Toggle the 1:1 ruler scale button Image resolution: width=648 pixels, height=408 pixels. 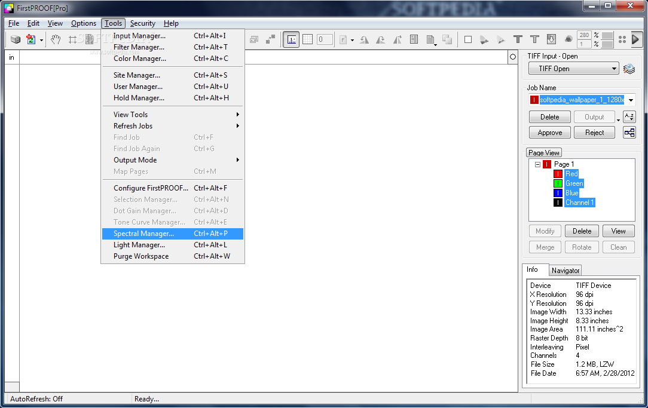tap(291, 39)
